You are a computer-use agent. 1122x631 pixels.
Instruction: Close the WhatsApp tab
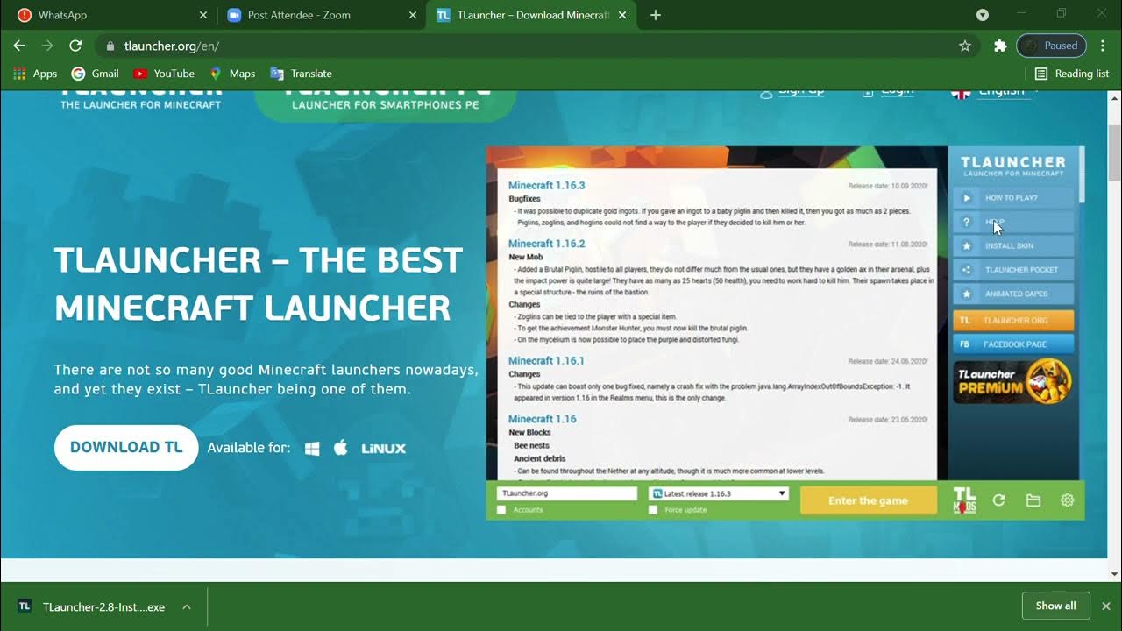pos(203,15)
